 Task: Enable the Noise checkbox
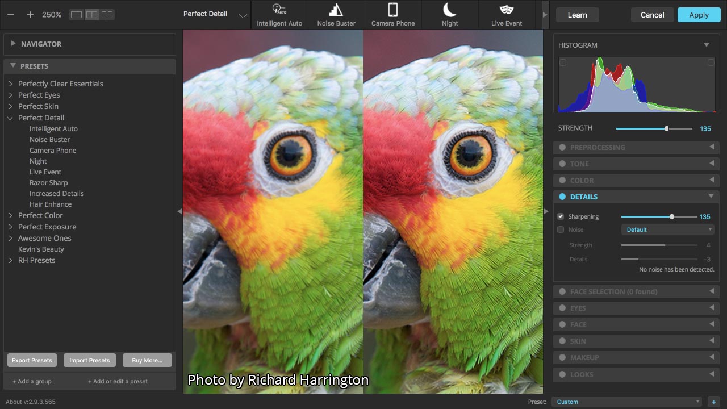click(561, 229)
